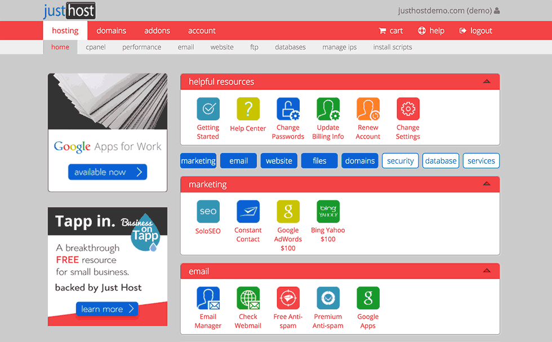The width and height of the screenshot is (552, 342).
Task: Open the shopping cart link
Action: 390,30
